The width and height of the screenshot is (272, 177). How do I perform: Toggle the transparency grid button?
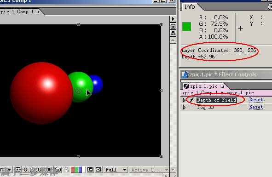98,170
